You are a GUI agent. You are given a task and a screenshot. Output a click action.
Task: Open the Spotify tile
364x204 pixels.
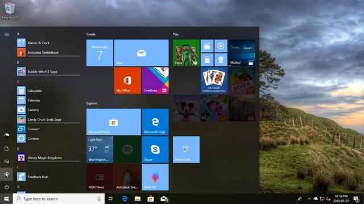point(127,150)
